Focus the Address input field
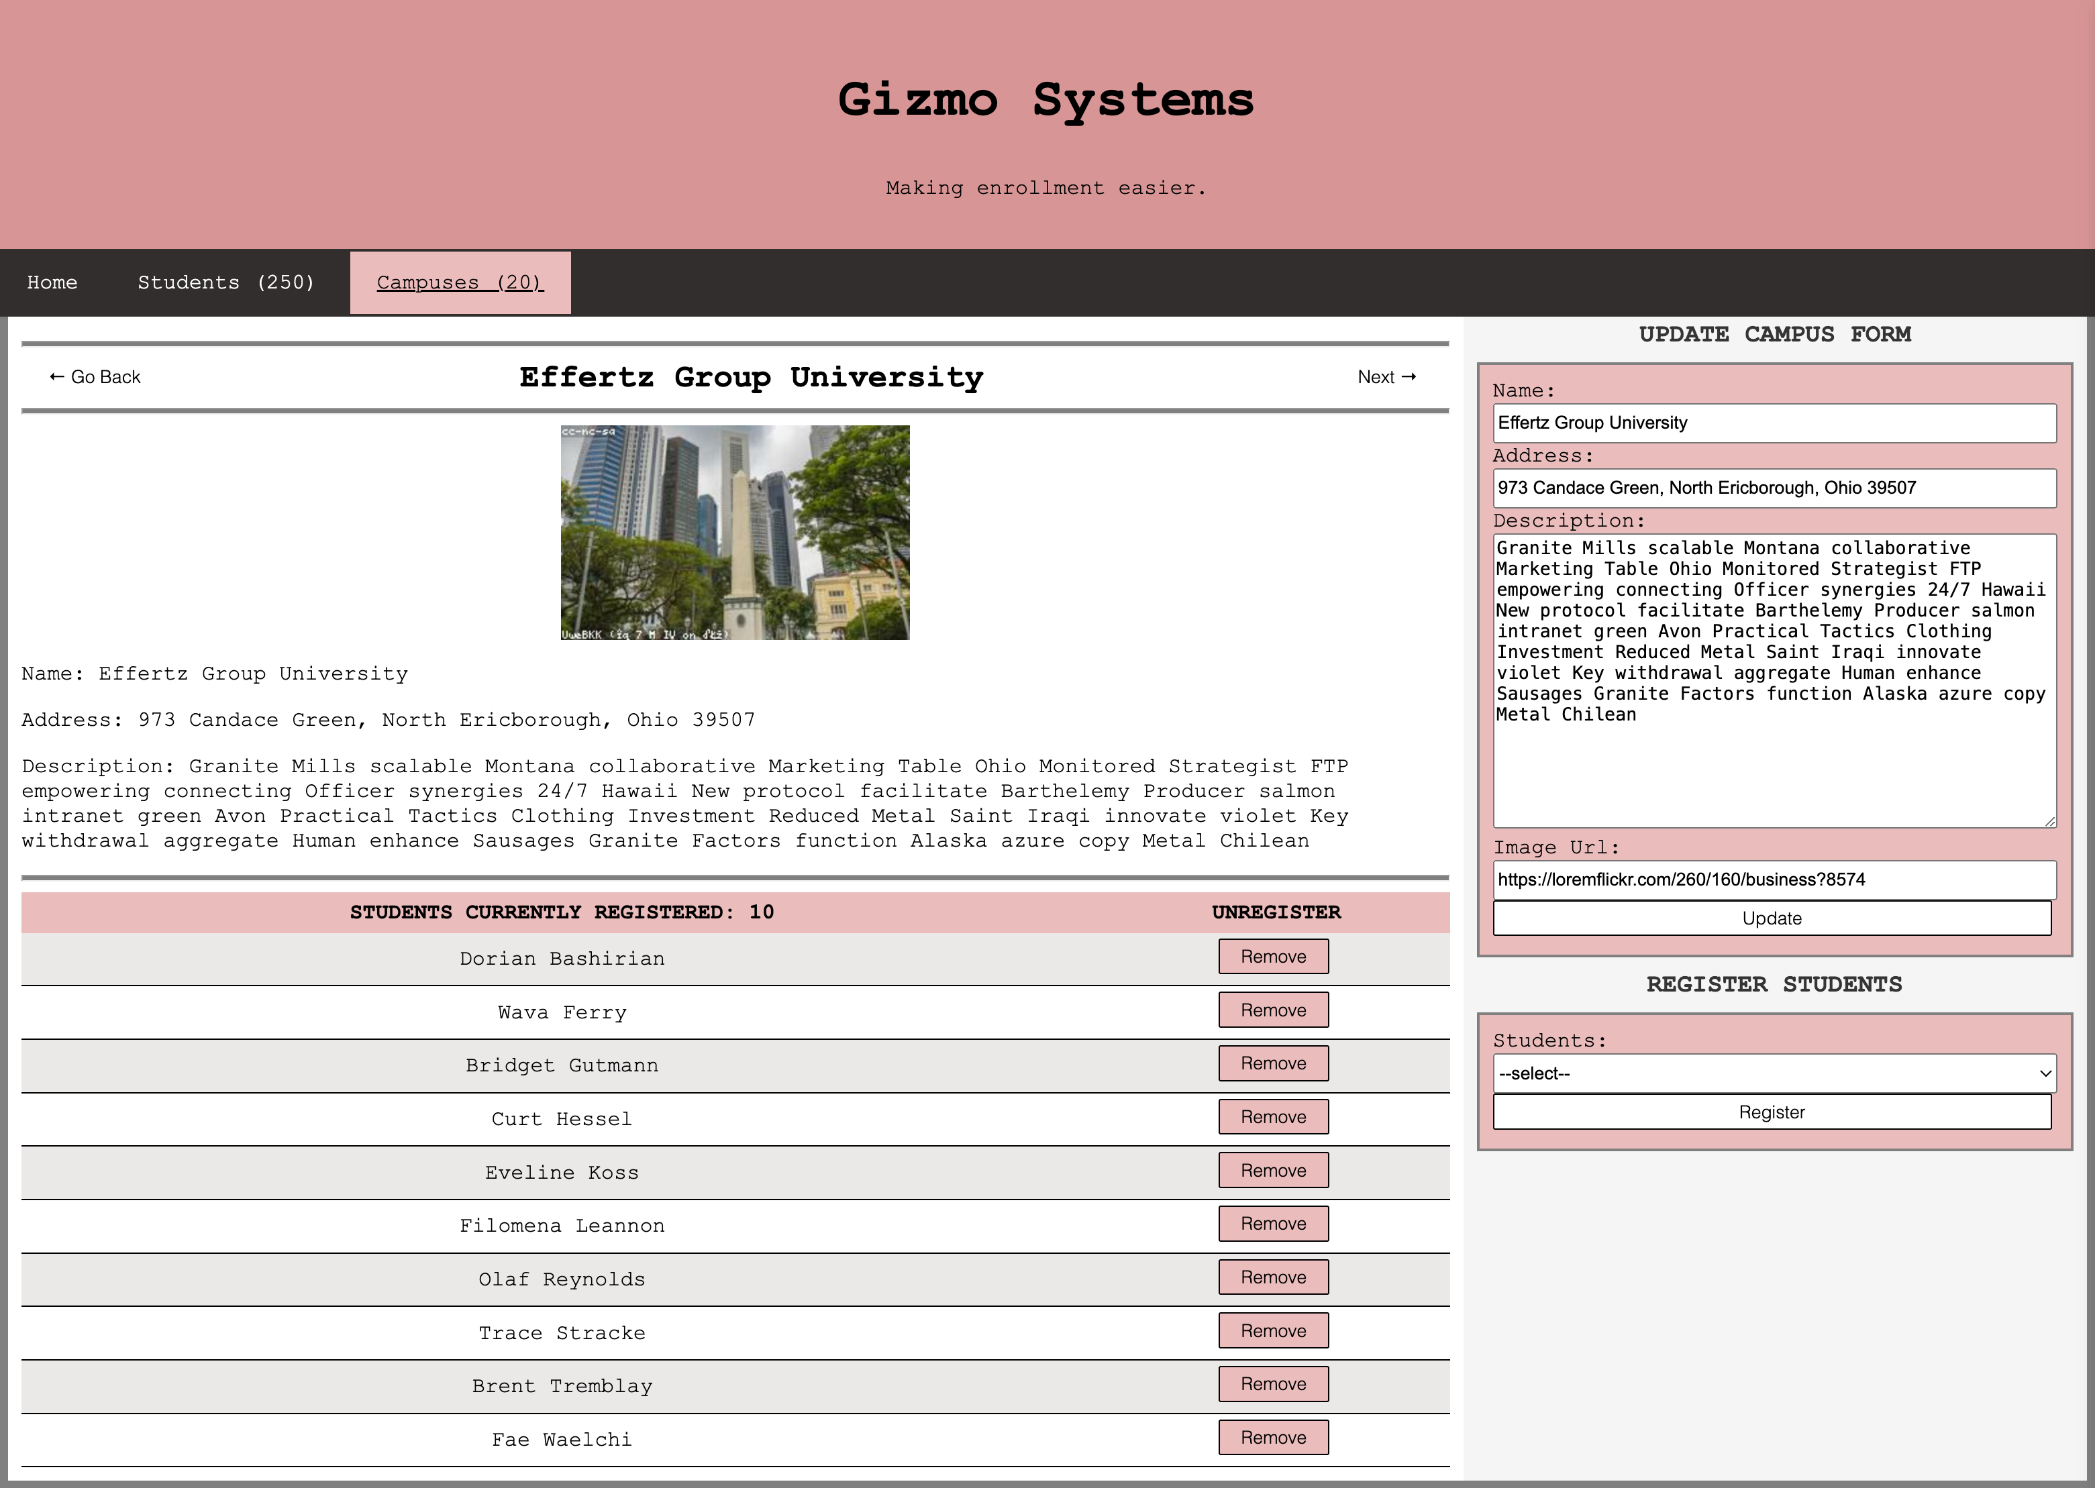The image size is (2095, 1488). 1774,488
